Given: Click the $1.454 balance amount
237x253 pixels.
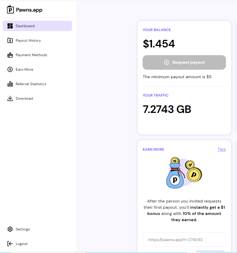Looking at the screenshot, I should [159, 44].
